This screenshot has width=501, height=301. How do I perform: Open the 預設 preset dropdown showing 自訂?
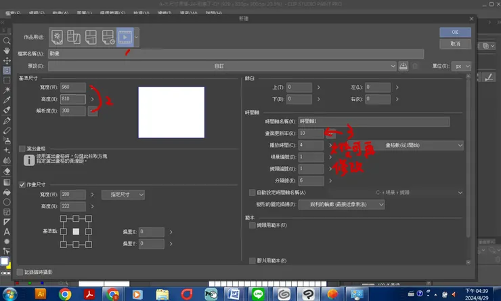[222, 66]
